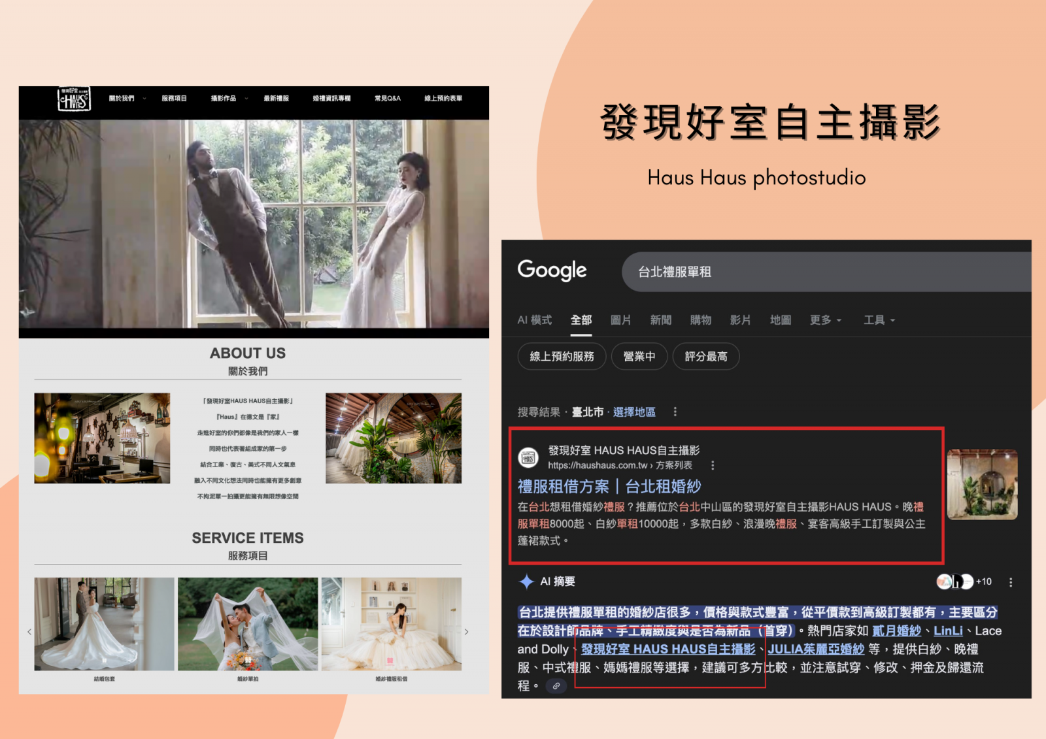Screen dimensions: 1046x739
Task: Open the three-dot menu on the AI 摘要 row
Action: point(1011,582)
